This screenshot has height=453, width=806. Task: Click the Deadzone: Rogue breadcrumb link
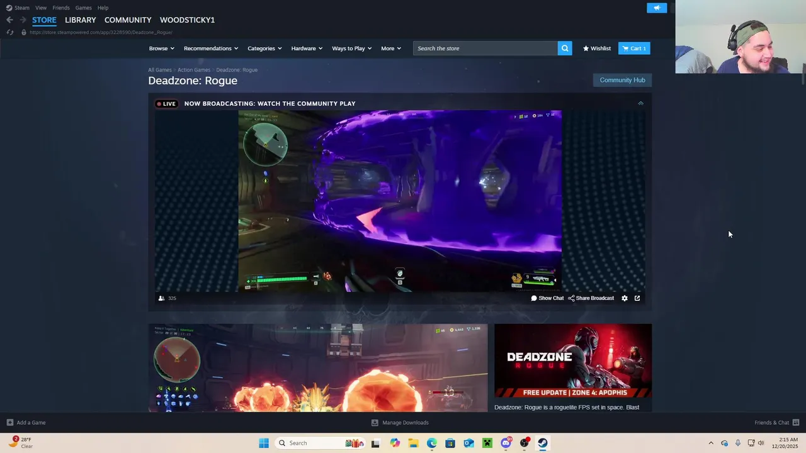tap(237, 70)
